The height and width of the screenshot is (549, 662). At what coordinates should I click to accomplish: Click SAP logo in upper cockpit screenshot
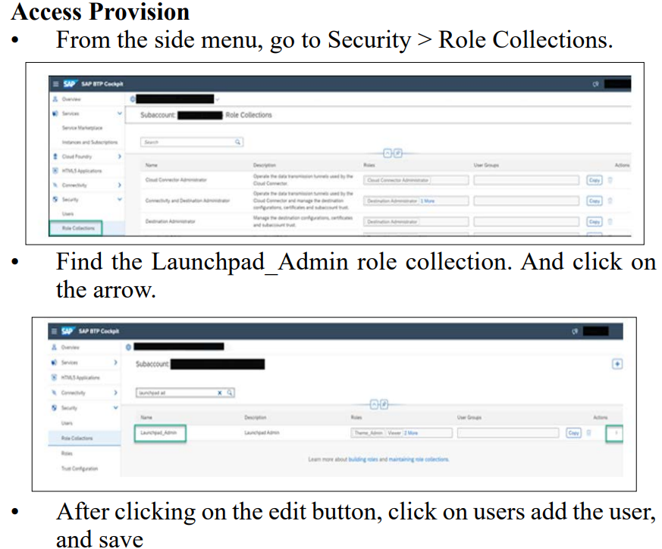coord(69,83)
